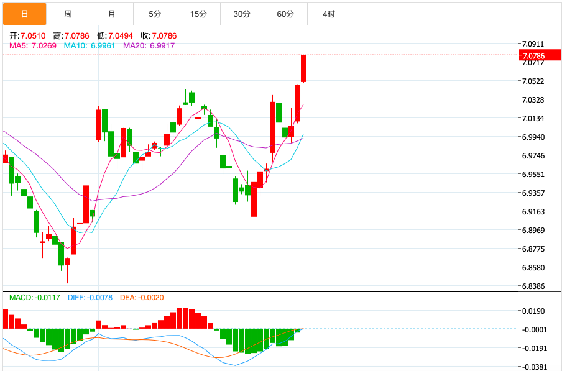Click the 7.0522 price axis label
Viewport: 562px width, 371px height.
tap(533, 81)
